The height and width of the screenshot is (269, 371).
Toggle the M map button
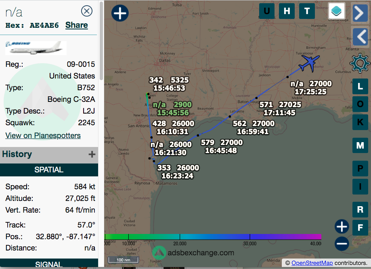coord(360,145)
